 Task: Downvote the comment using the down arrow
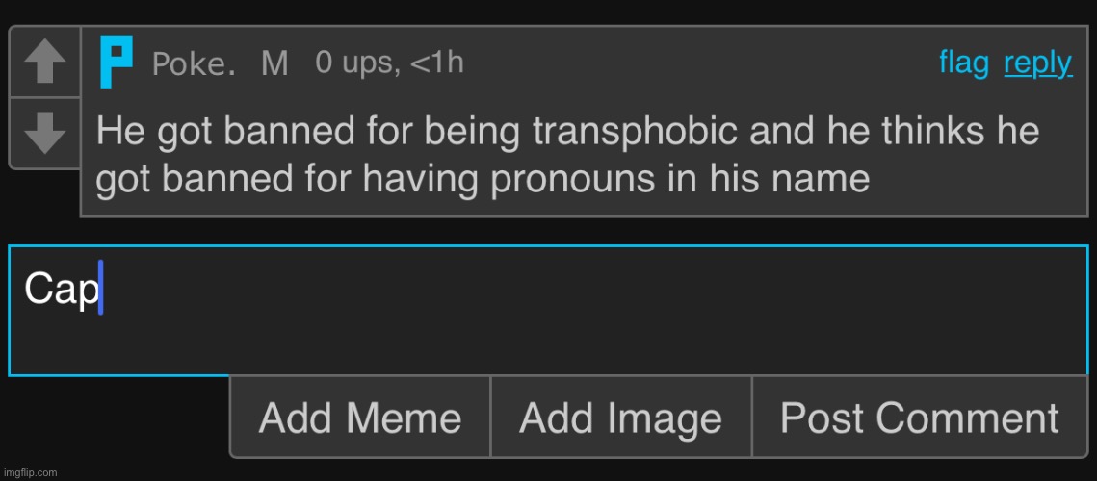[44, 134]
